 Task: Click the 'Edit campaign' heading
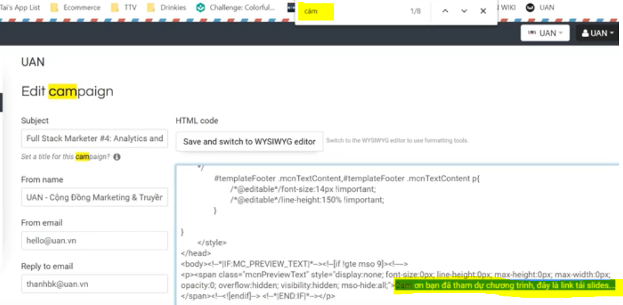pyautogui.click(x=67, y=91)
